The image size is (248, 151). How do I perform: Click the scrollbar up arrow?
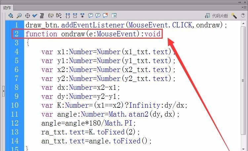pyautogui.click(x=243, y=23)
